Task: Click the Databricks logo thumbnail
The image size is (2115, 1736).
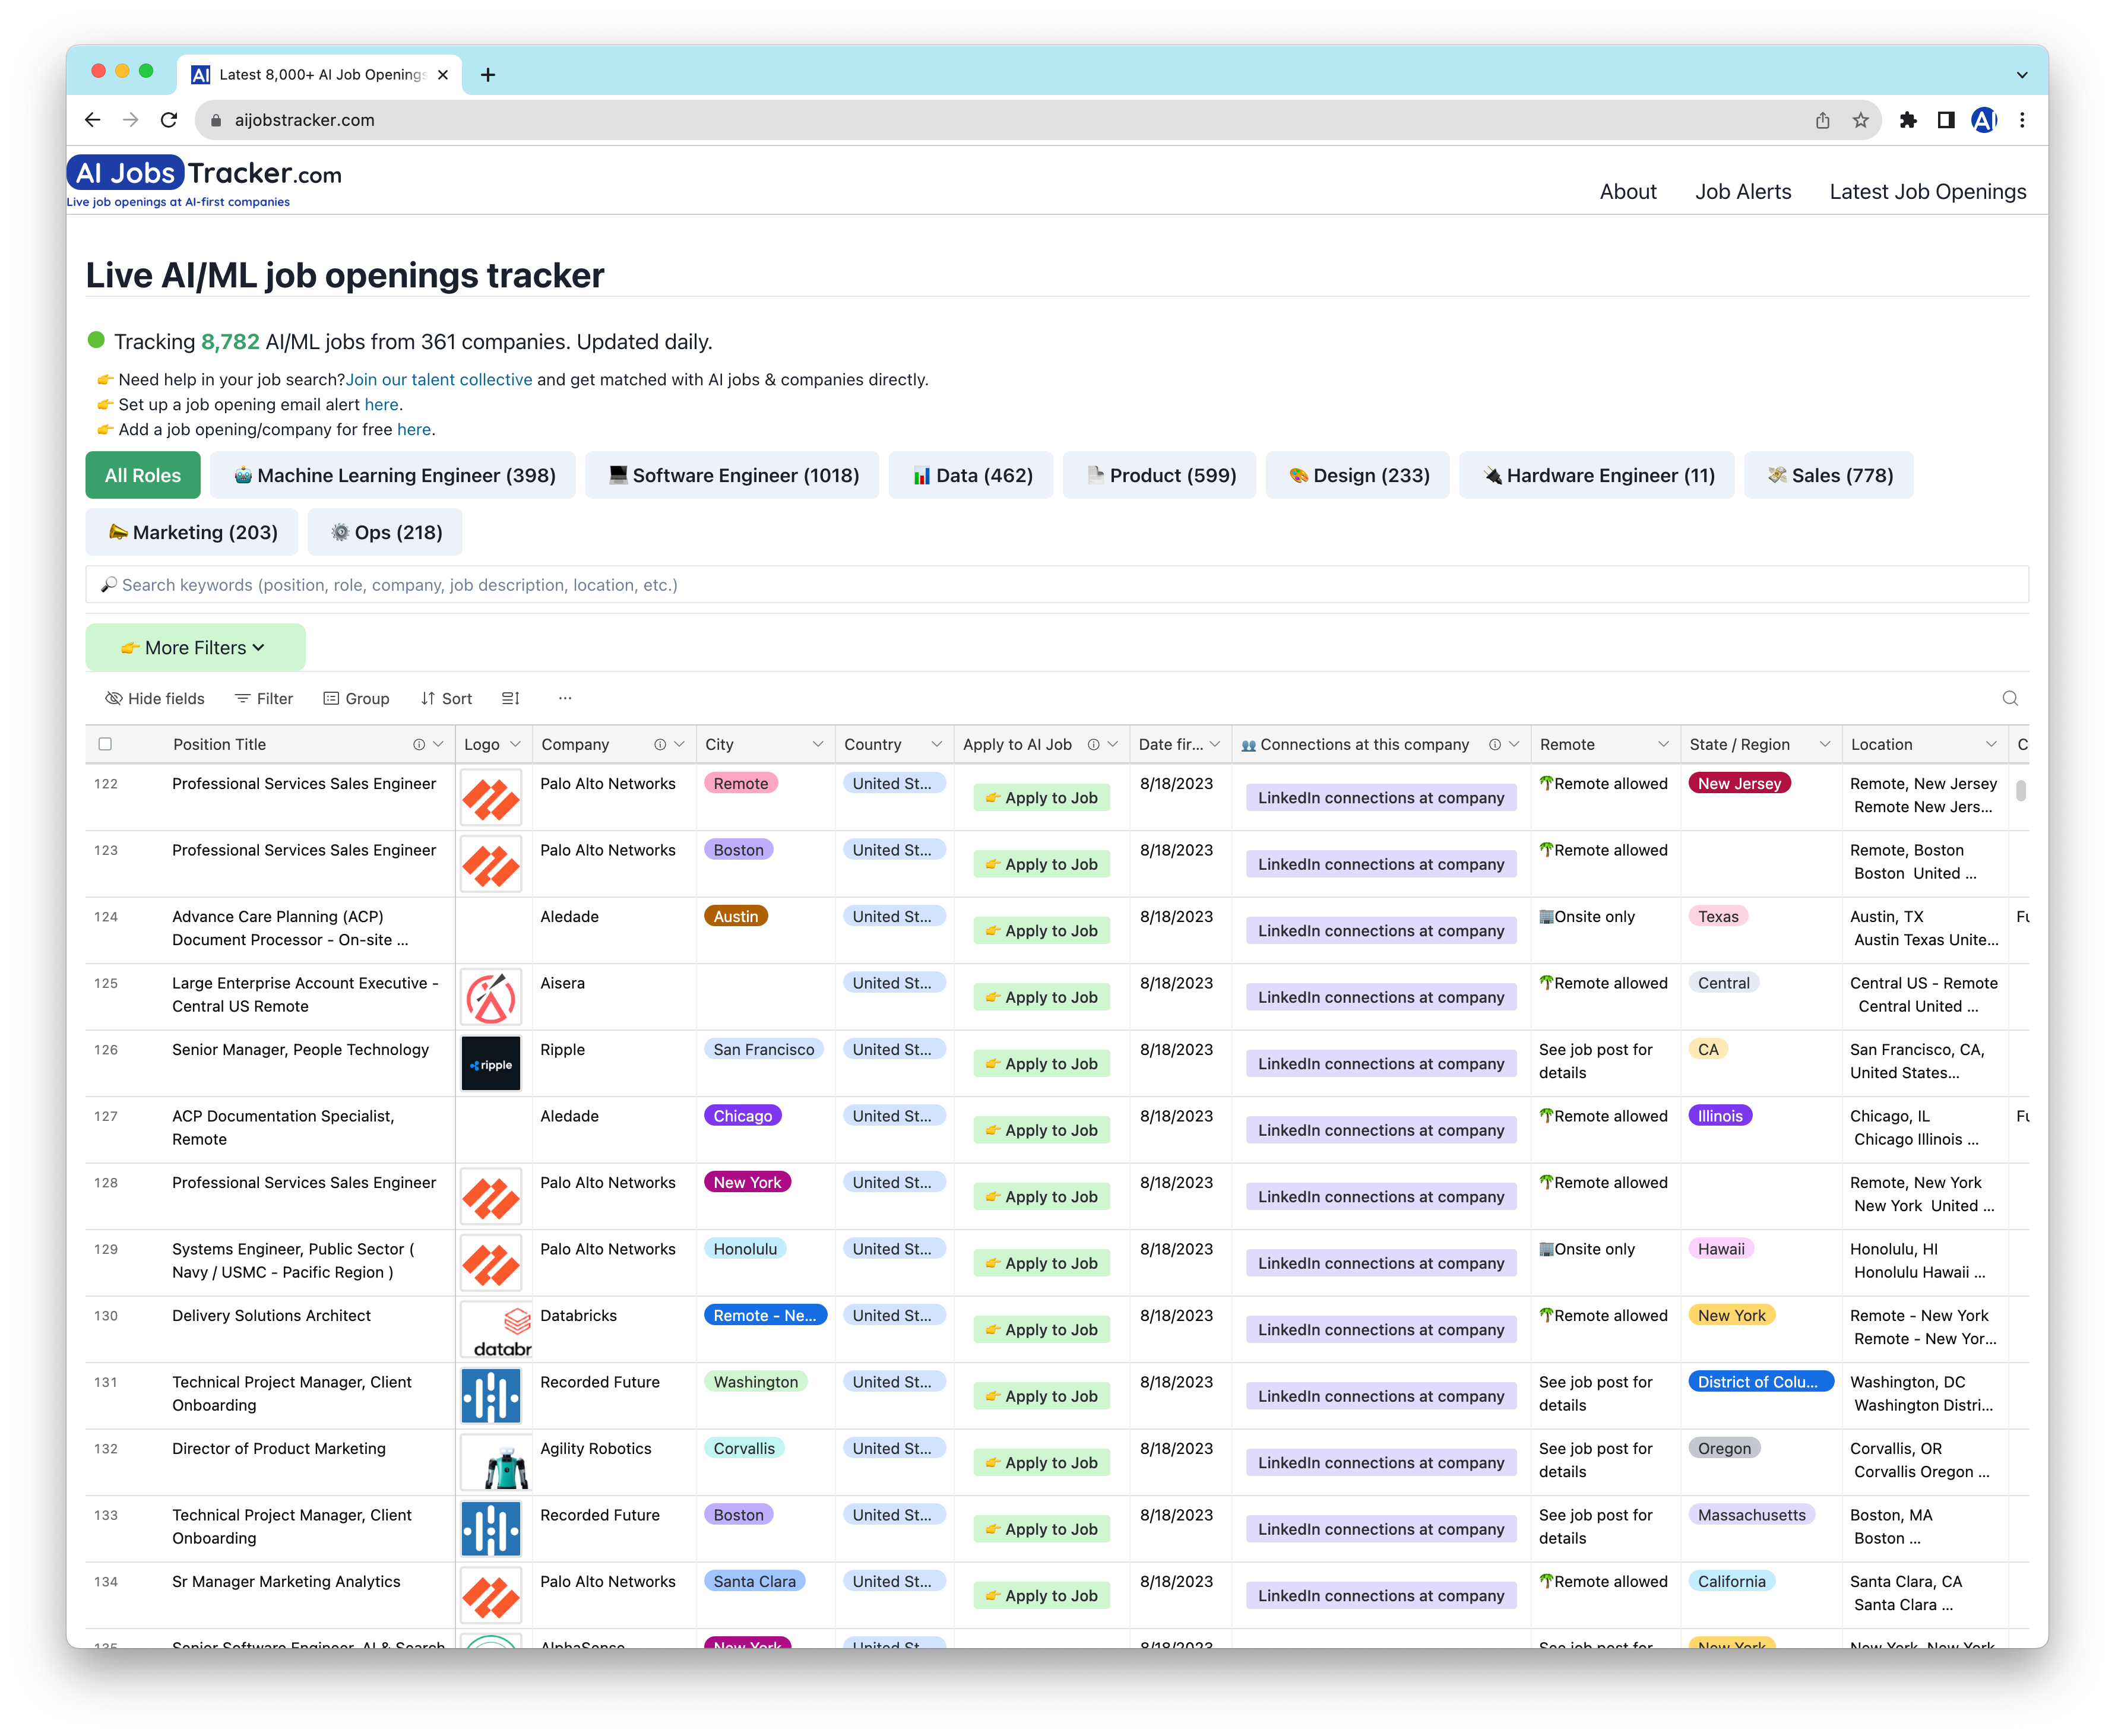Action: tap(496, 1329)
